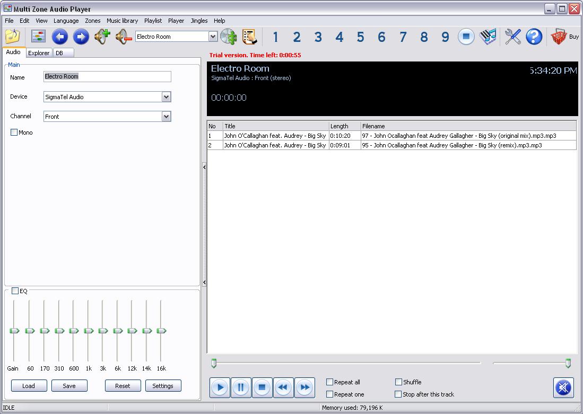The width and height of the screenshot is (583, 414).
Task: Open the Device dropdown showing SigmaTel Audio
Action: tap(167, 96)
